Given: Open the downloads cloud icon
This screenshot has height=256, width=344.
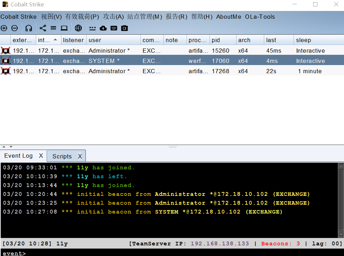Looking at the screenshot, I should [x=103, y=28].
